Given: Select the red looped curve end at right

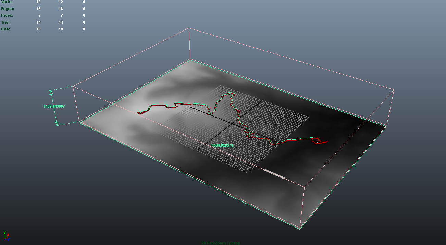Looking at the screenshot, I should (x=319, y=141).
